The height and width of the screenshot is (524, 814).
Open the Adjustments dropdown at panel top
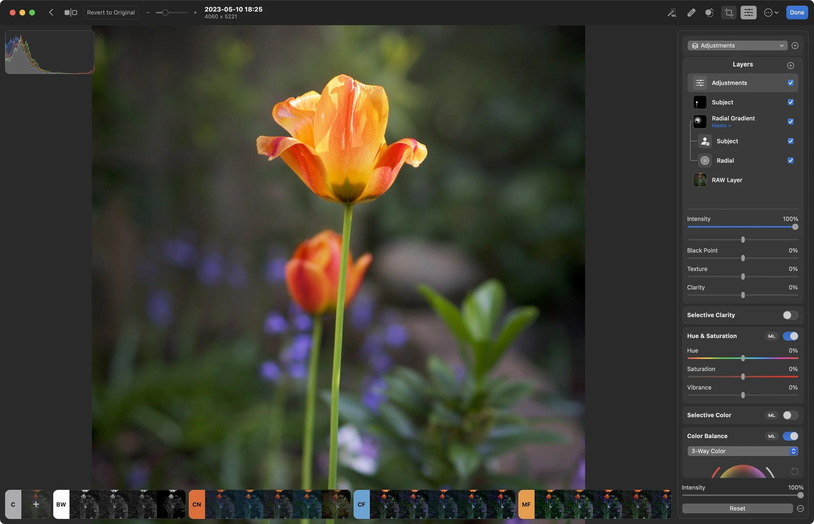[x=737, y=46]
